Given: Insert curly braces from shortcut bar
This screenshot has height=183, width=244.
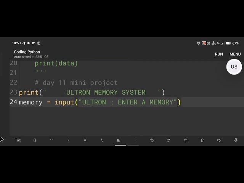Looking at the screenshot, I should click(x=35, y=140).
